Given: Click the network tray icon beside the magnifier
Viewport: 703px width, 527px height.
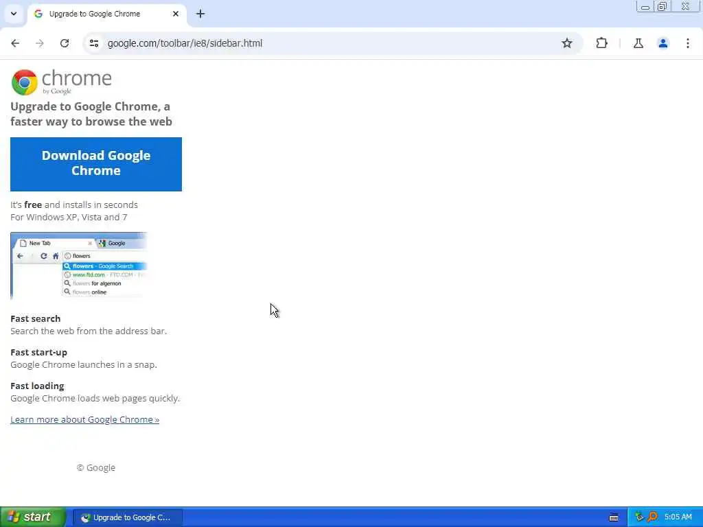Looking at the screenshot, I should 639,517.
